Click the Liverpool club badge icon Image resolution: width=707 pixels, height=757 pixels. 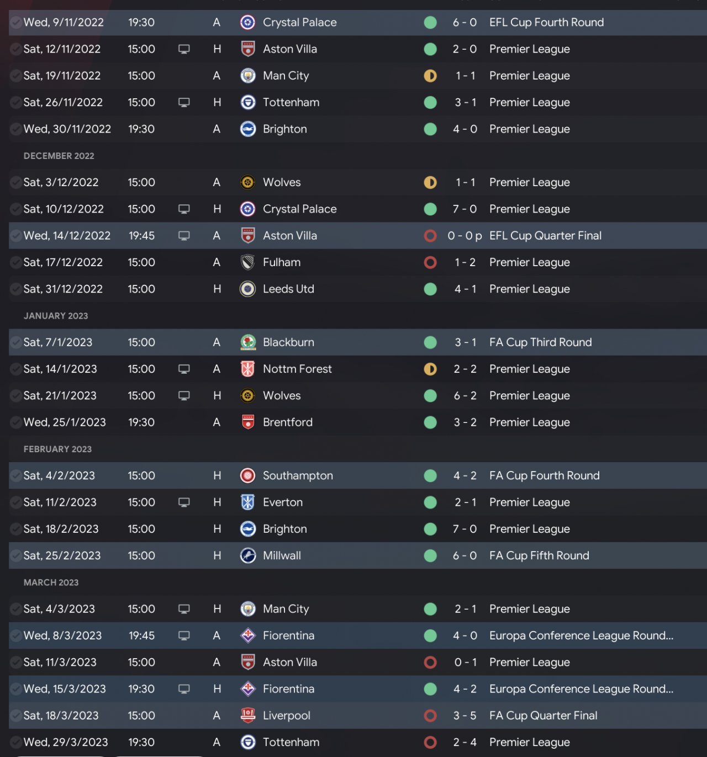click(x=248, y=716)
